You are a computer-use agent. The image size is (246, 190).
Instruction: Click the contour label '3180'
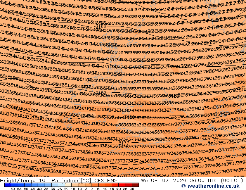coord(130,117)
